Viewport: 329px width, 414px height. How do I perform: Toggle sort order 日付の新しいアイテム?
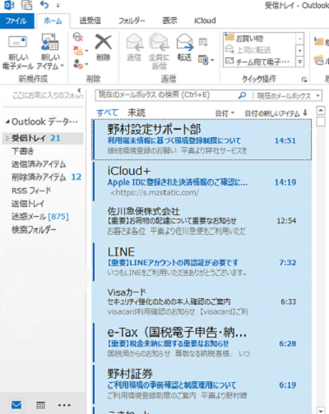276,113
